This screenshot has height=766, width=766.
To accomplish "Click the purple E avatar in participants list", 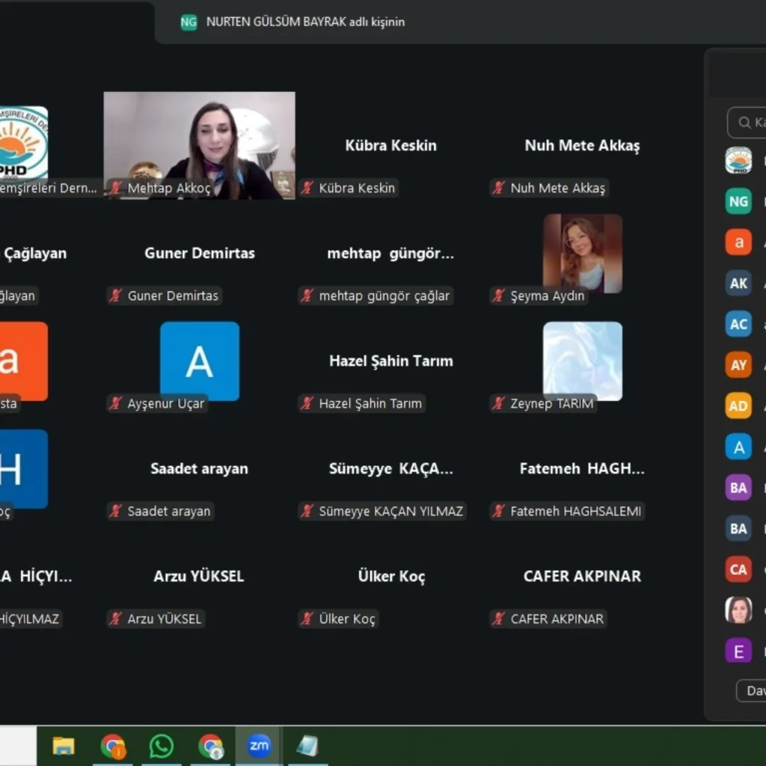I will click(x=738, y=651).
